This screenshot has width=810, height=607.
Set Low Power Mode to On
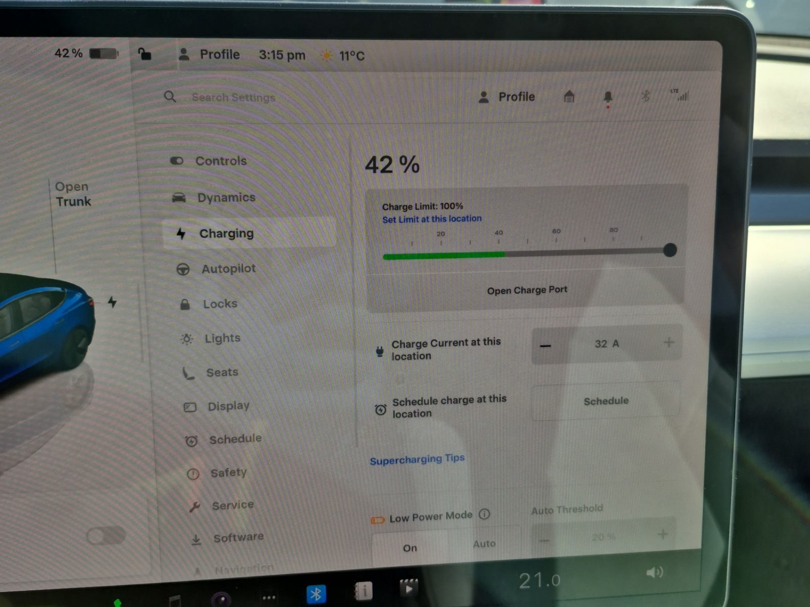point(410,548)
